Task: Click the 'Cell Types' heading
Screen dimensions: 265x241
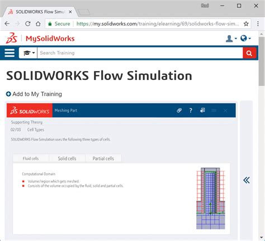Action: [x=36, y=130]
